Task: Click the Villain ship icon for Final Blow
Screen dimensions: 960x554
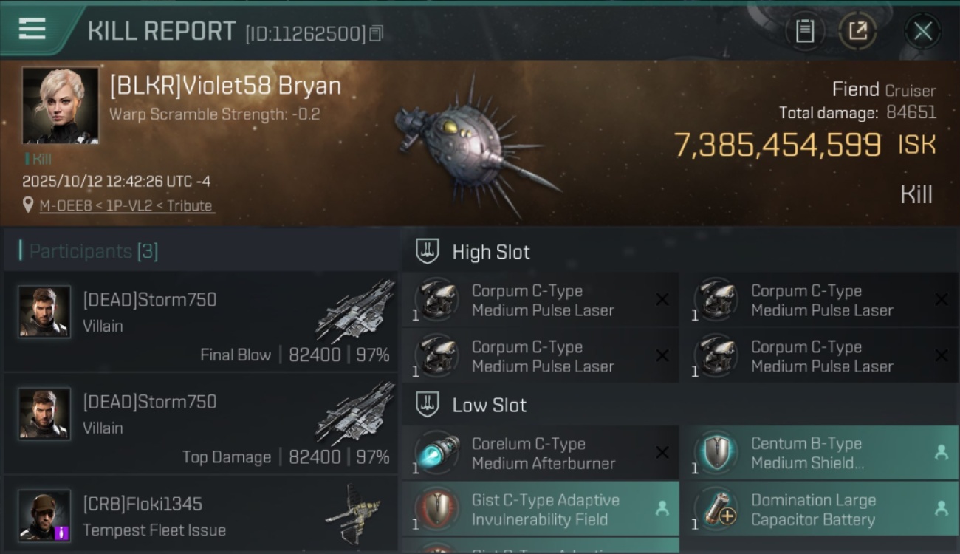Action: (356, 311)
